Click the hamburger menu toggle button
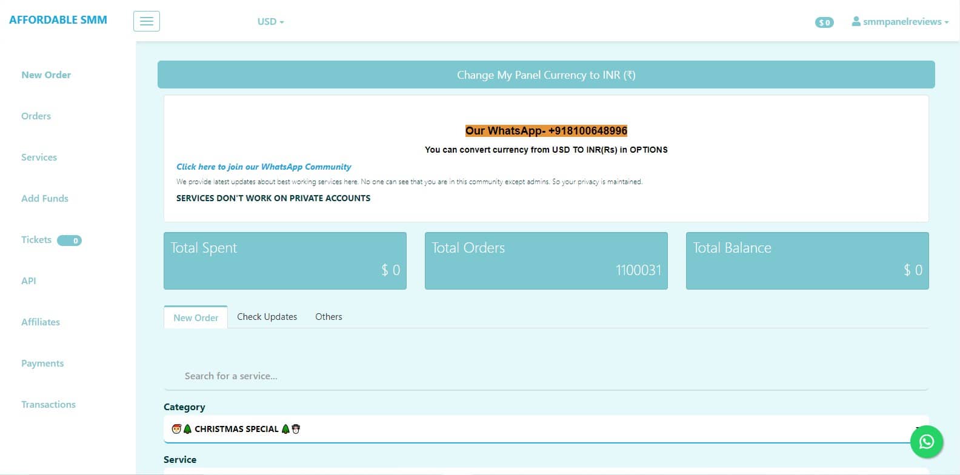Image resolution: width=960 pixels, height=475 pixels. tap(147, 21)
